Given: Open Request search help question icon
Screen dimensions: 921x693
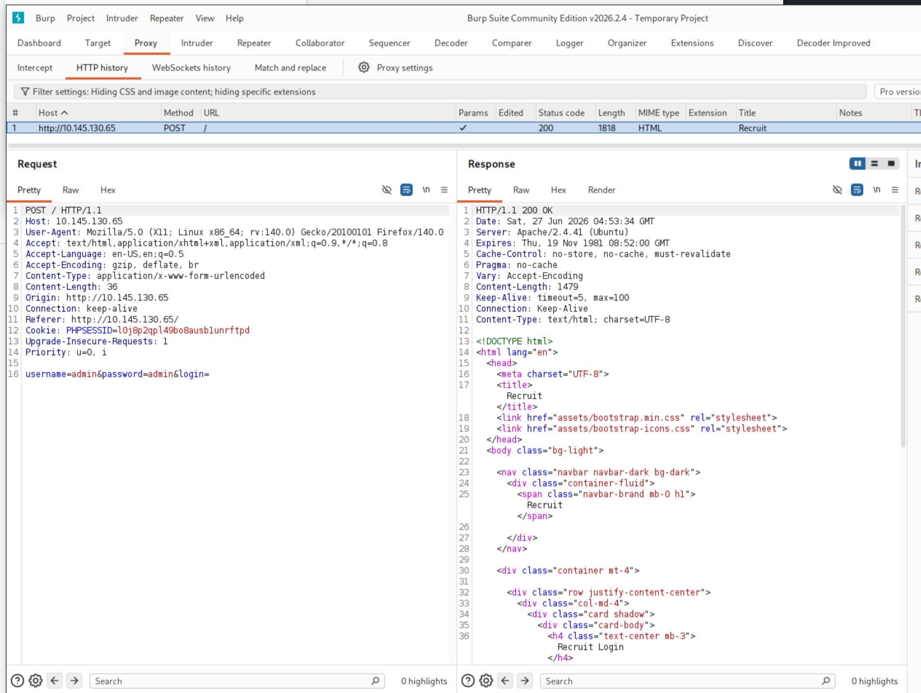Looking at the screenshot, I should tap(17, 681).
